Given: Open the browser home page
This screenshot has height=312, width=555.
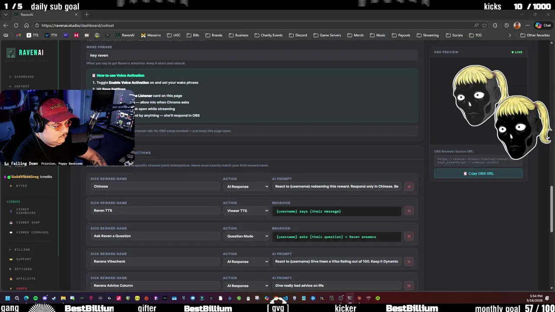Looking at the screenshot, I should click(26, 26).
